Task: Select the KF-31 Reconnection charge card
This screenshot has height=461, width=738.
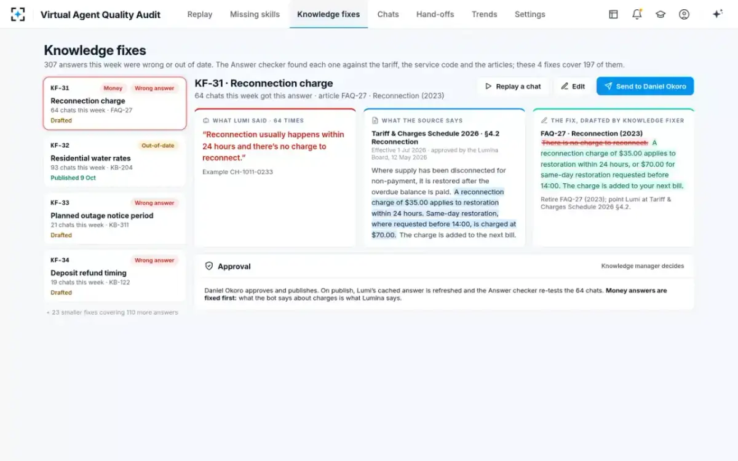Action: pos(115,103)
